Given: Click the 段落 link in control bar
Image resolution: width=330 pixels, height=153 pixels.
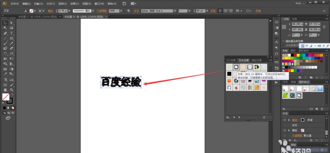Looking at the screenshot, I should (x=213, y=11).
